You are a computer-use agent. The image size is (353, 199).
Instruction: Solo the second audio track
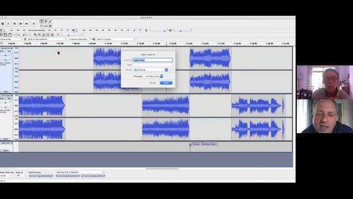click(x=9, y=98)
